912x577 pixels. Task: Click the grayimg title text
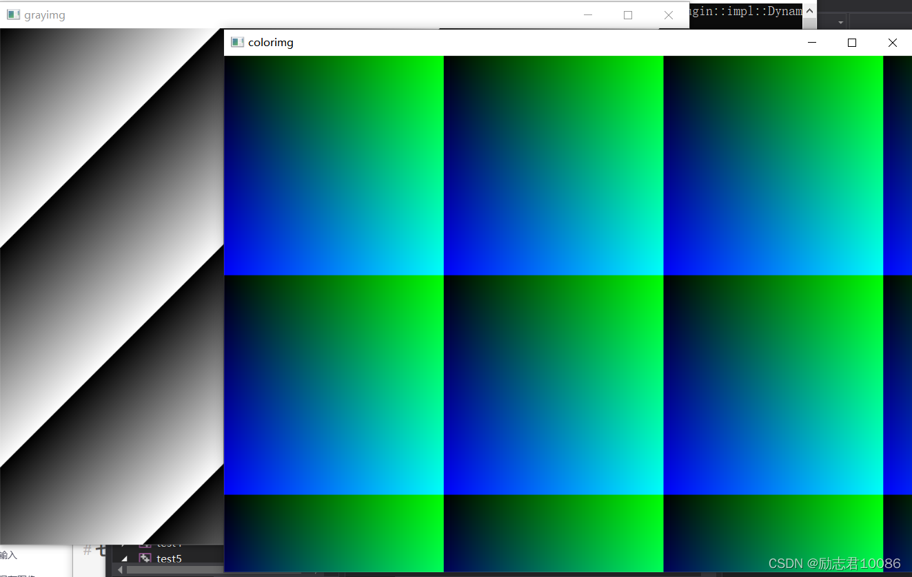[x=45, y=15]
